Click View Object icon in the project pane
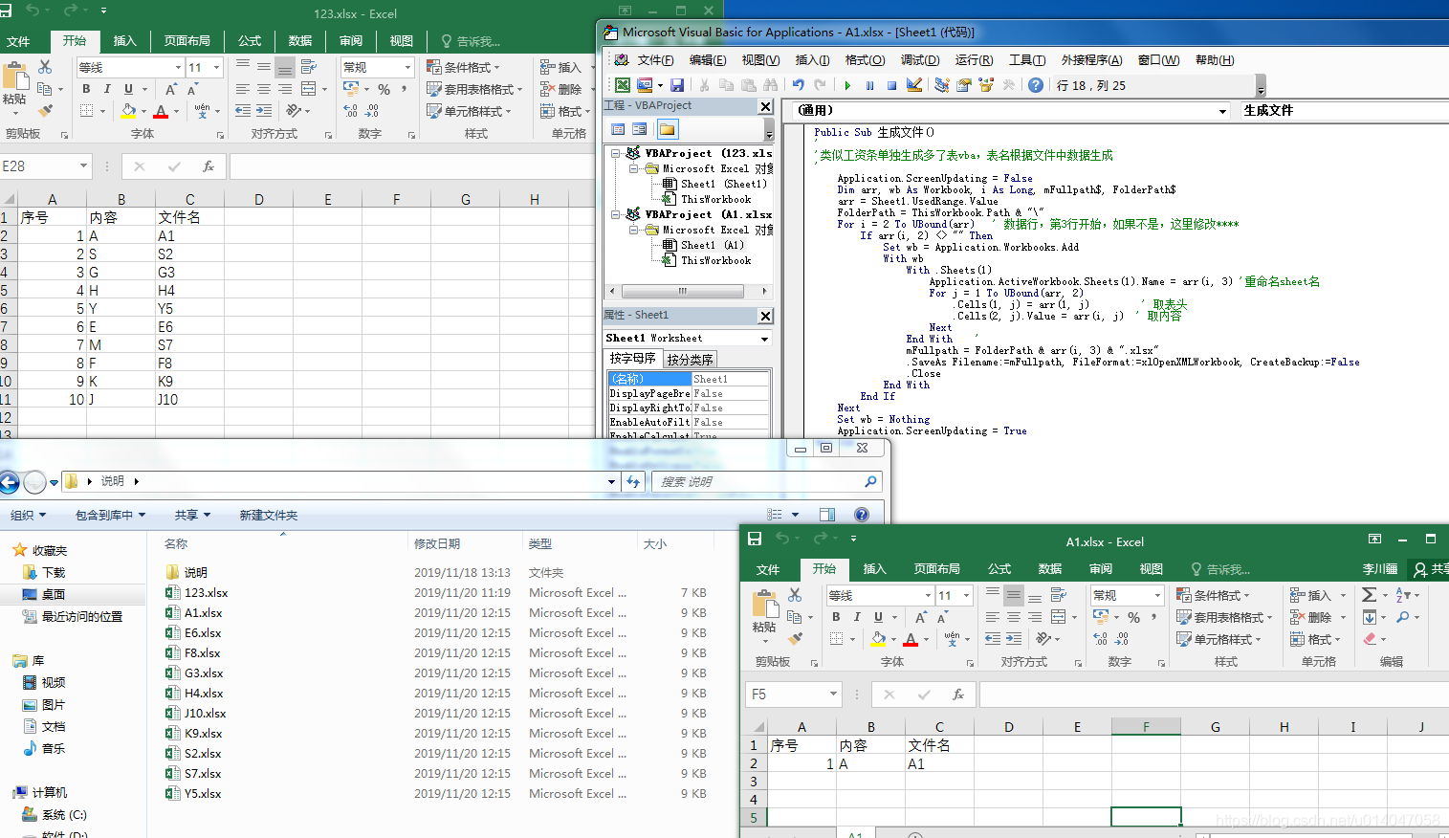The height and width of the screenshot is (838, 1449). (x=639, y=129)
